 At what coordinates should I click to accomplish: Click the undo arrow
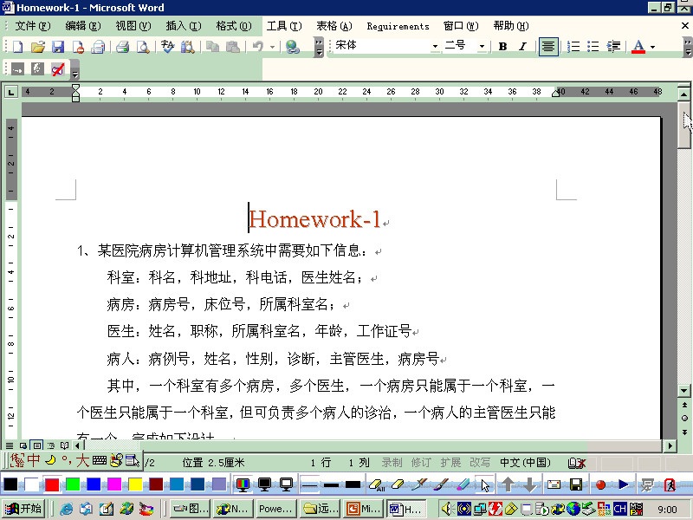(257, 47)
